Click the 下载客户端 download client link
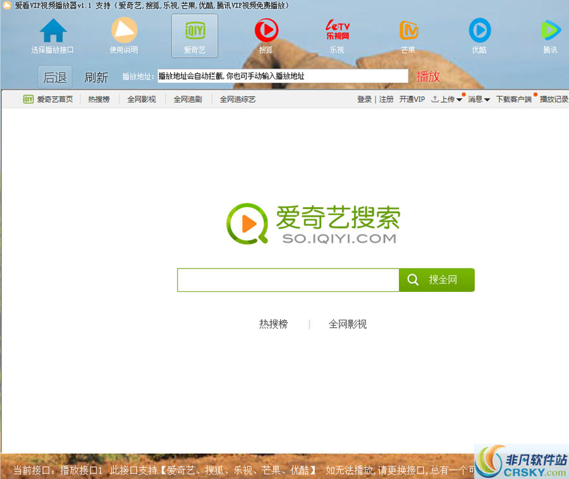 click(514, 99)
